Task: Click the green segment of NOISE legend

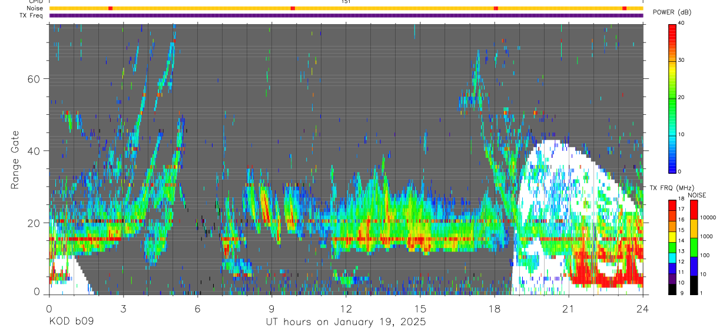Action: [x=694, y=247]
